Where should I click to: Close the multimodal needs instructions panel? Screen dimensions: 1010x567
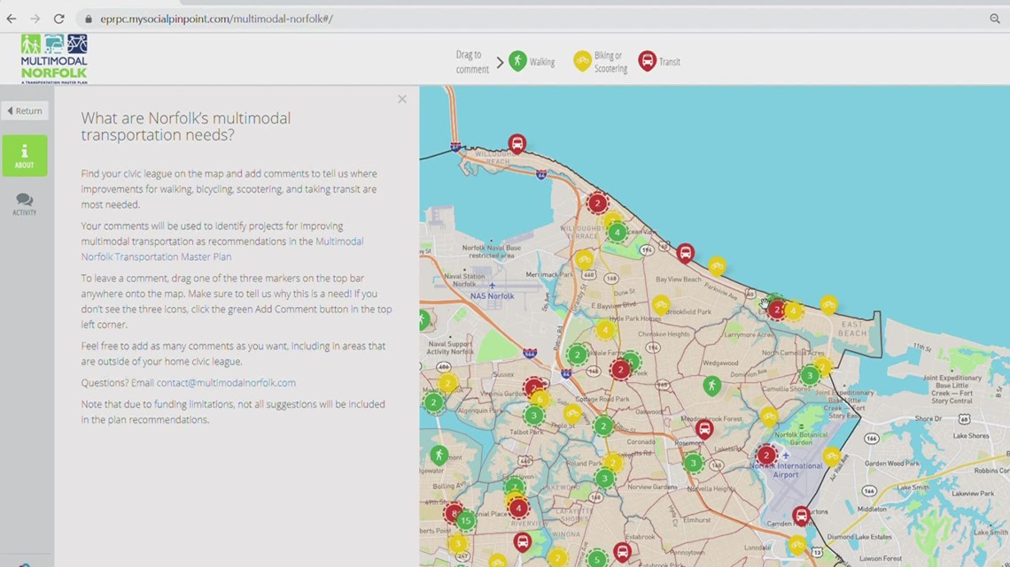[401, 99]
